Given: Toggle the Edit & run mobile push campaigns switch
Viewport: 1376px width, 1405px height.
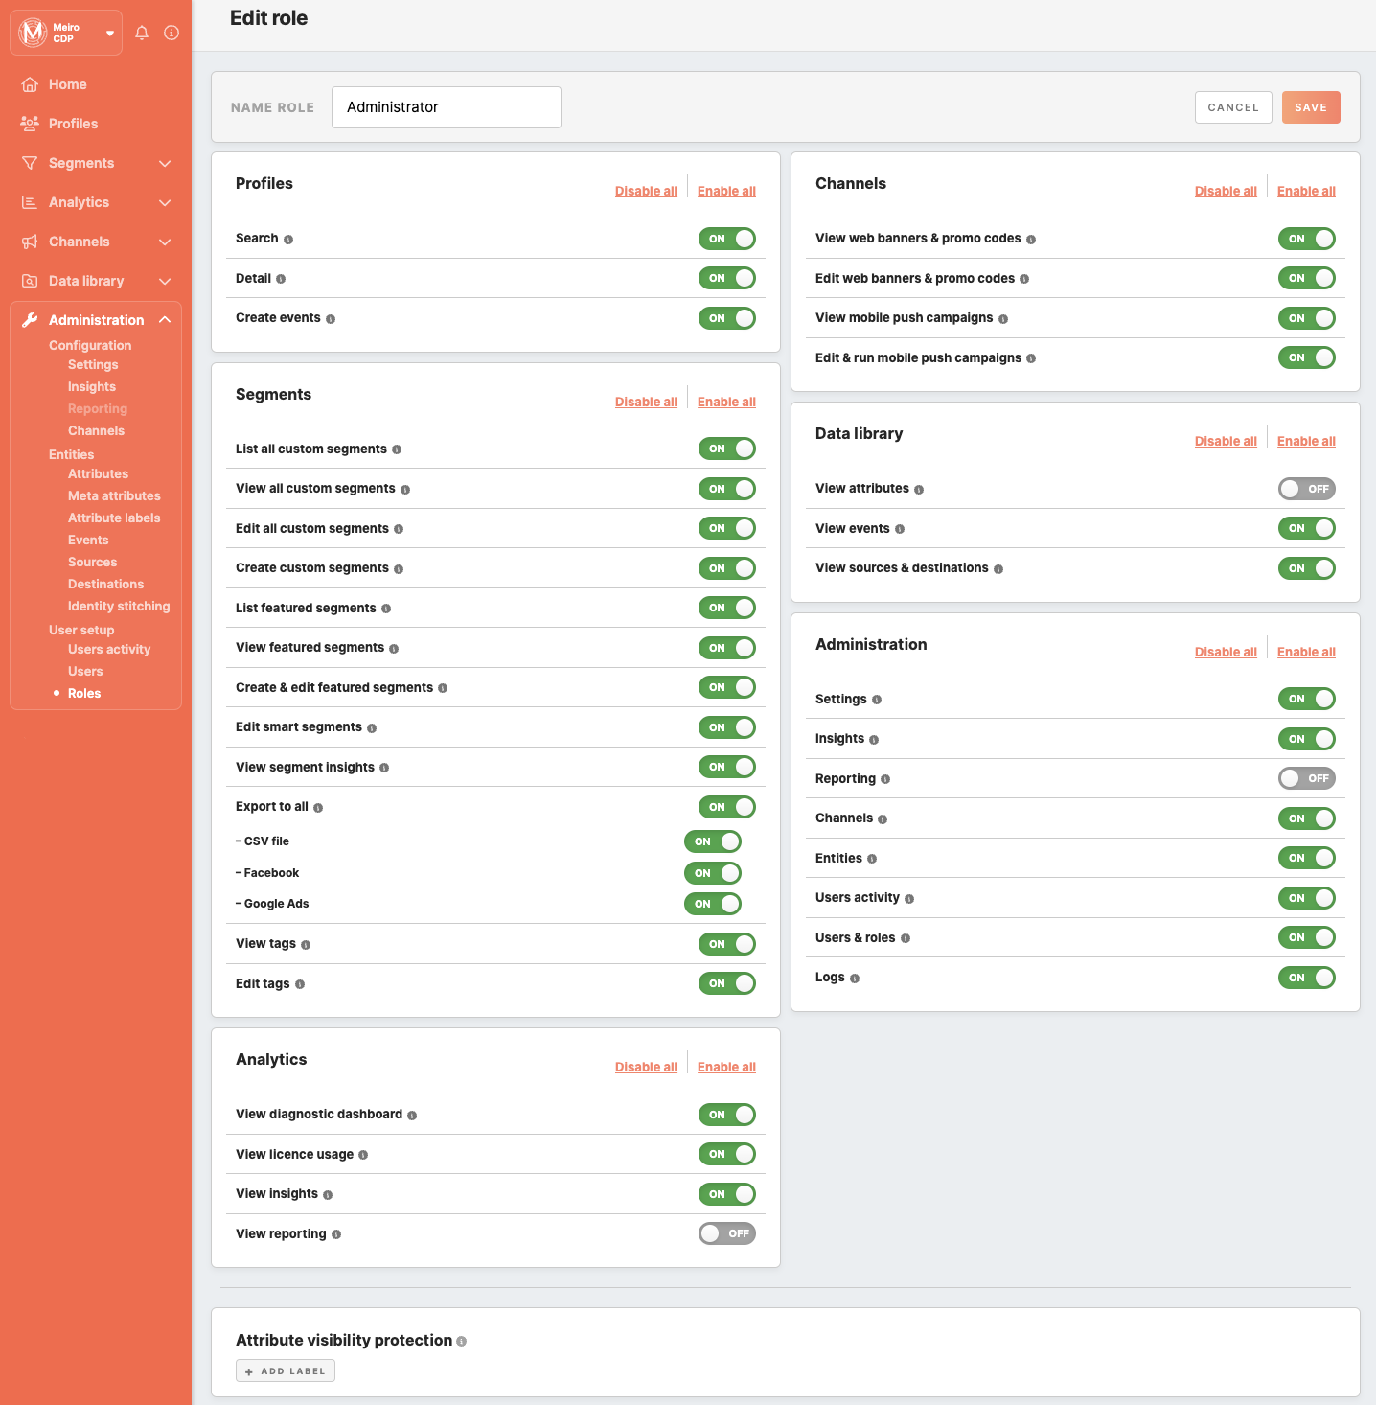Looking at the screenshot, I should click(x=1307, y=357).
